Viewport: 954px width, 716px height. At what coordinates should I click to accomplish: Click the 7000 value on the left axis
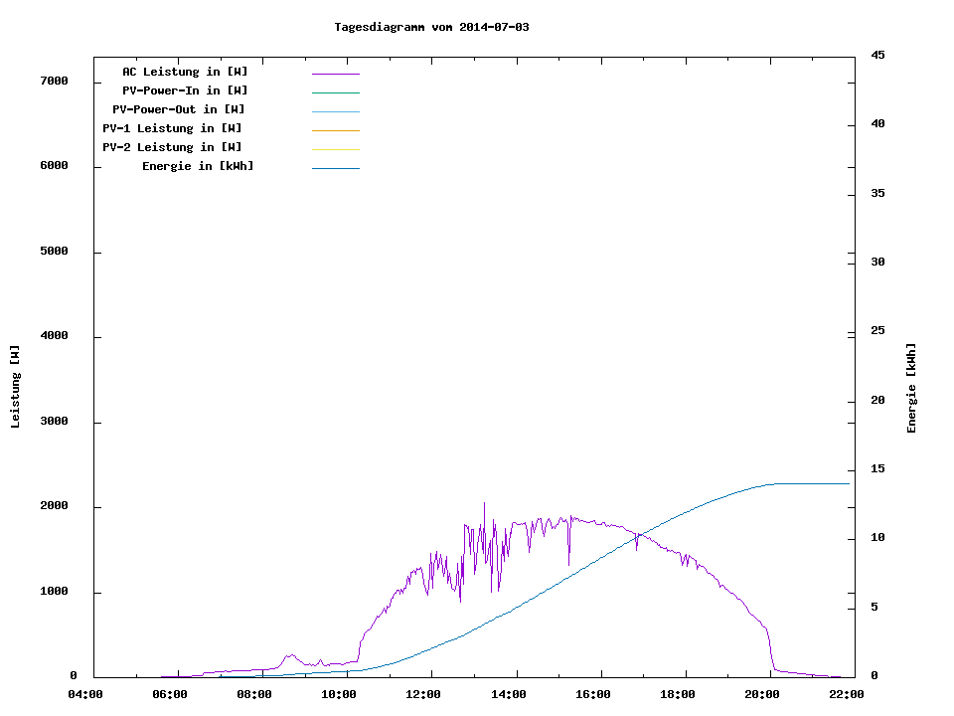[x=54, y=81]
